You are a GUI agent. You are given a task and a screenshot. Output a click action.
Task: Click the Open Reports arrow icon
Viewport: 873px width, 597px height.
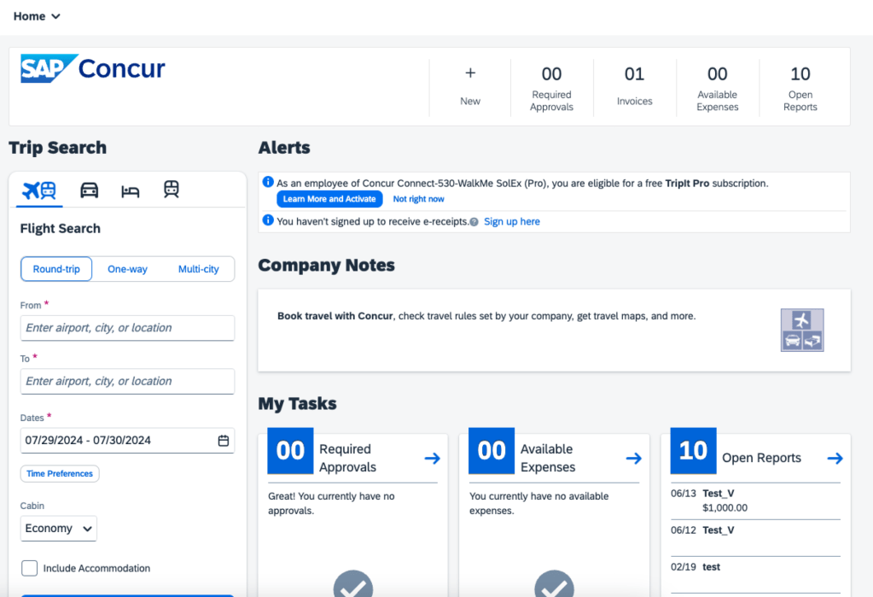click(x=835, y=459)
